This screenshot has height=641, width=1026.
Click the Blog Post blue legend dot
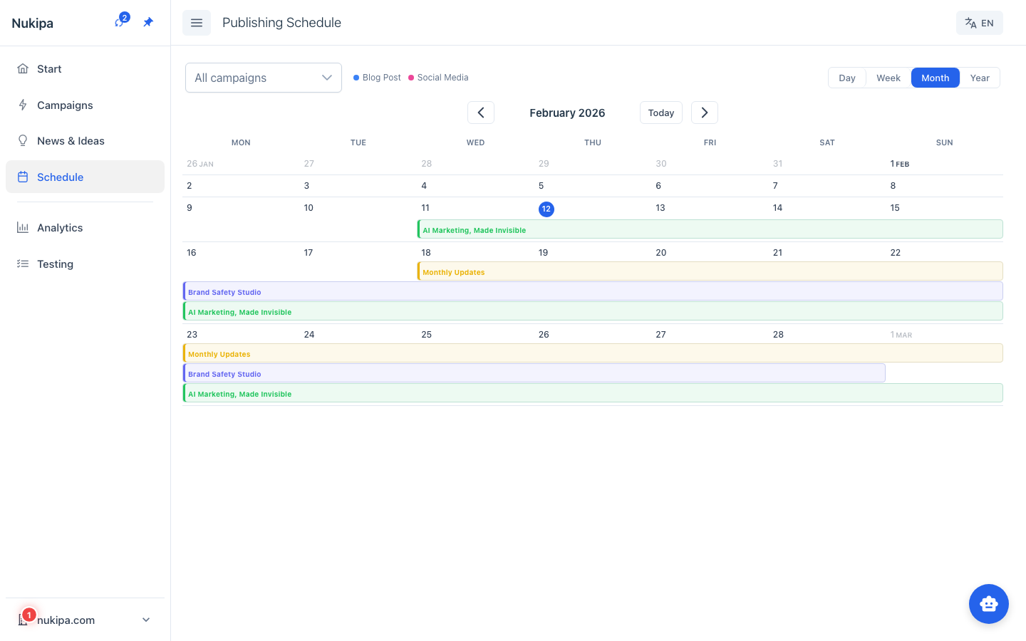pos(356,78)
